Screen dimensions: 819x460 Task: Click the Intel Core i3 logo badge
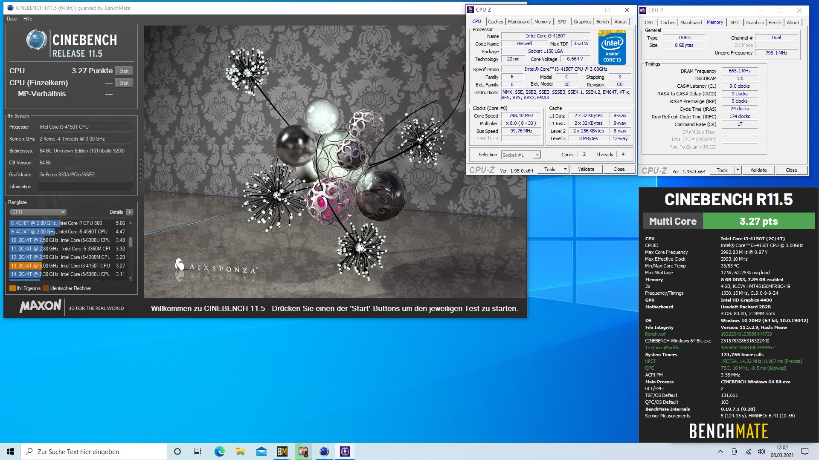[x=612, y=47]
